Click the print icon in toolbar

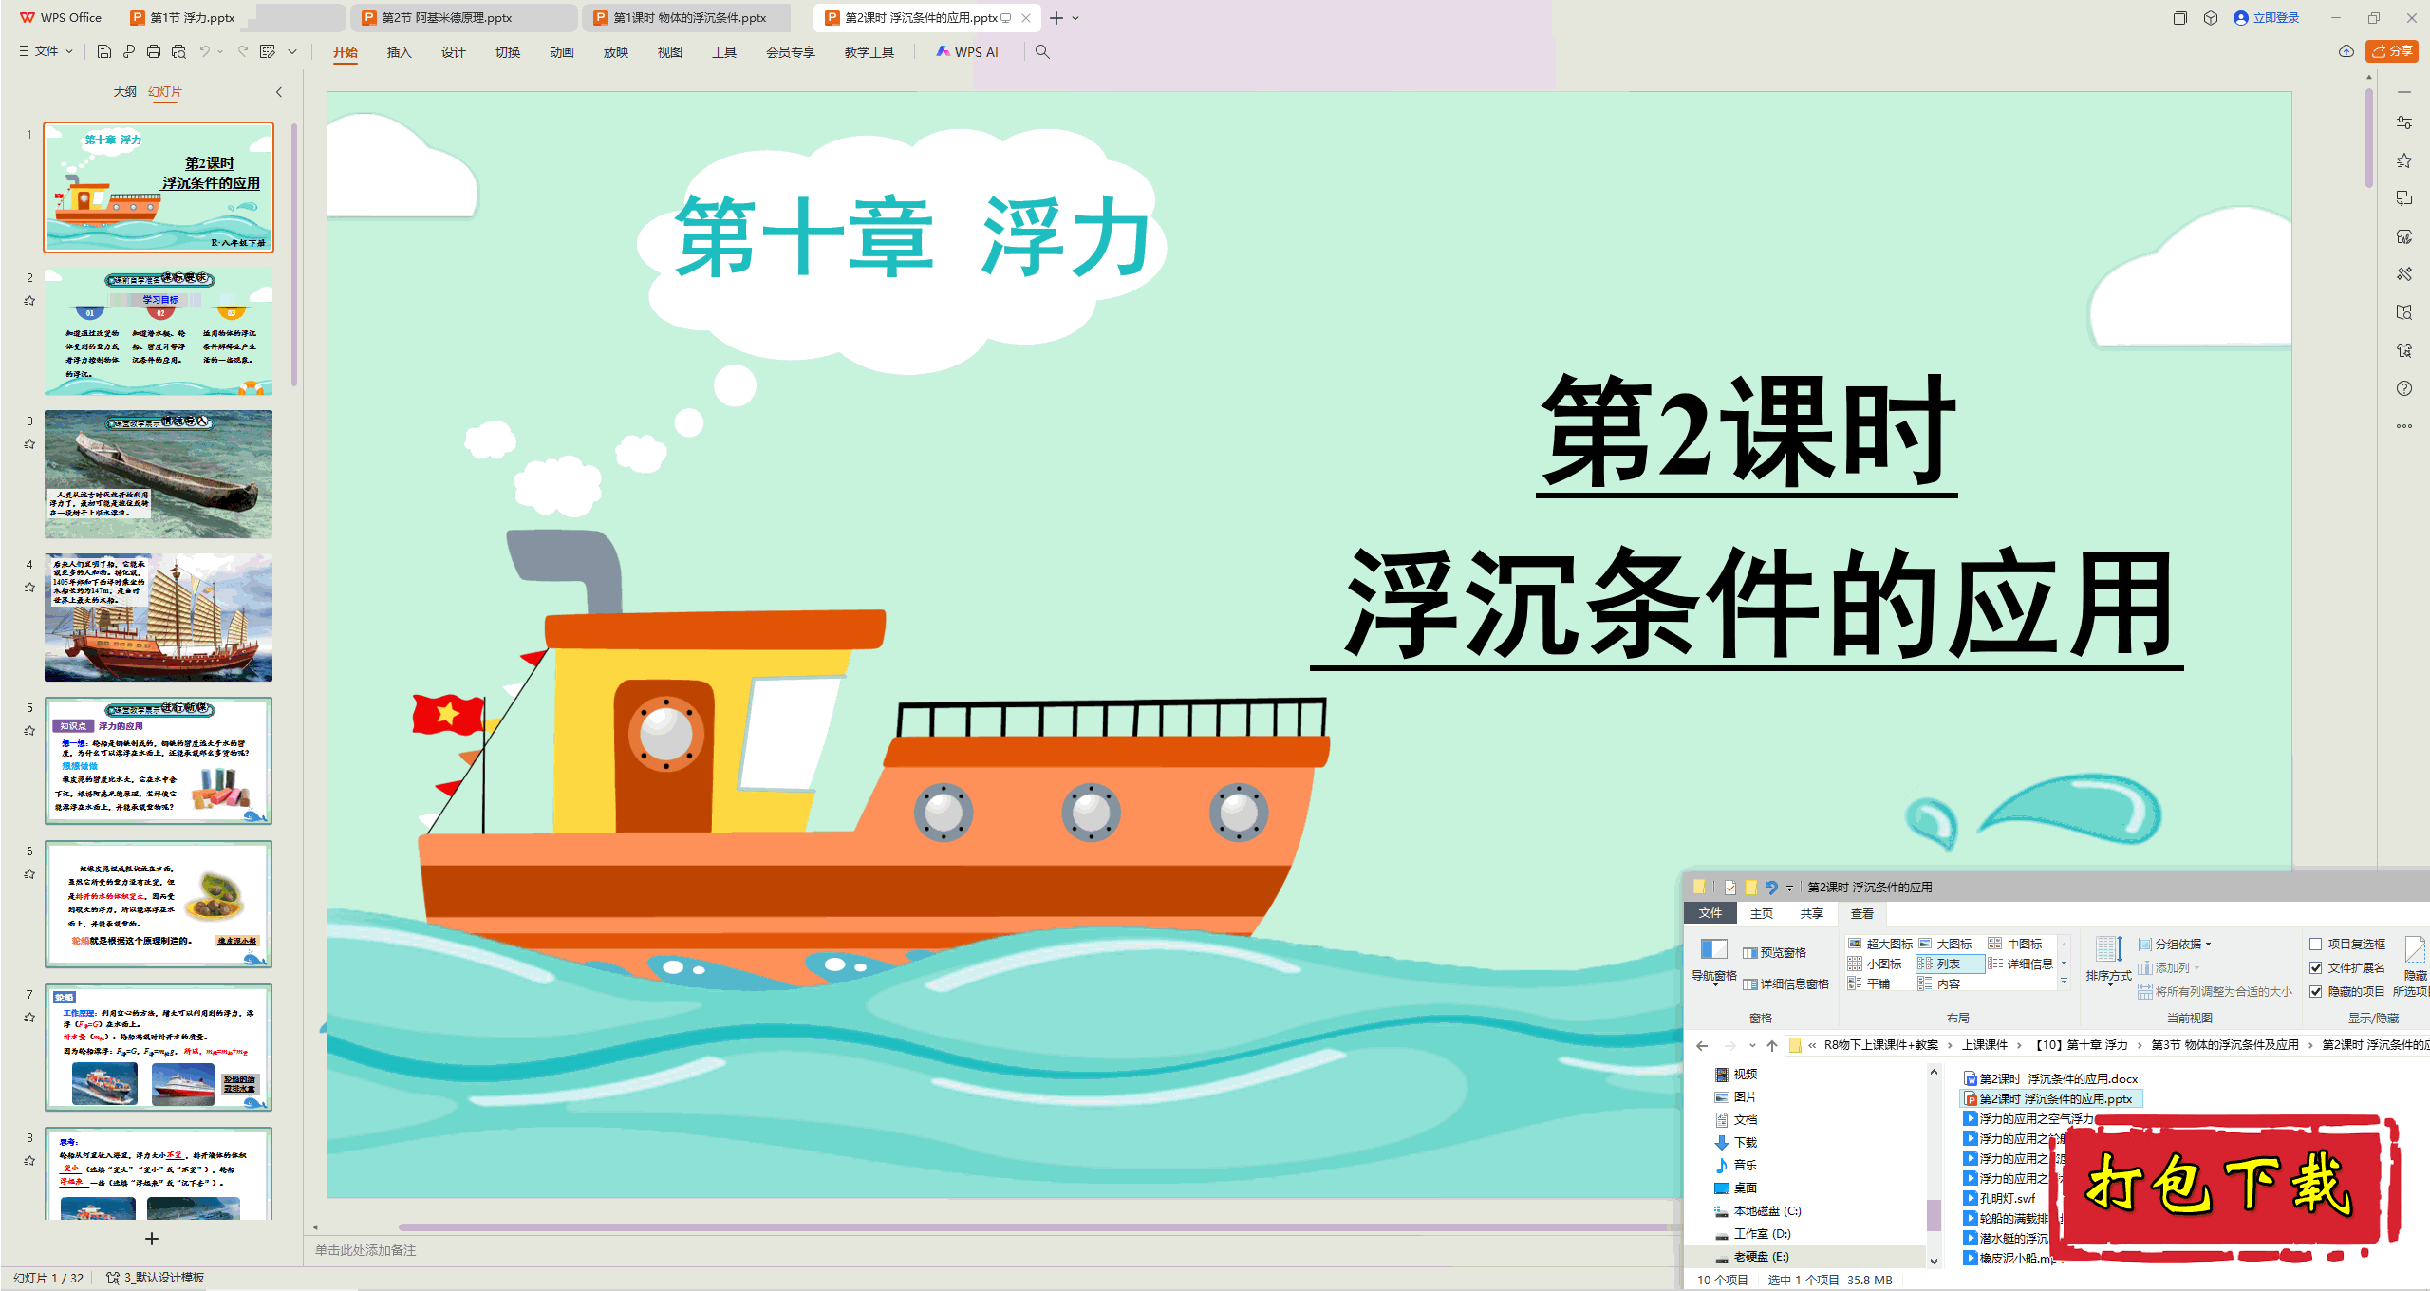click(154, 51)
